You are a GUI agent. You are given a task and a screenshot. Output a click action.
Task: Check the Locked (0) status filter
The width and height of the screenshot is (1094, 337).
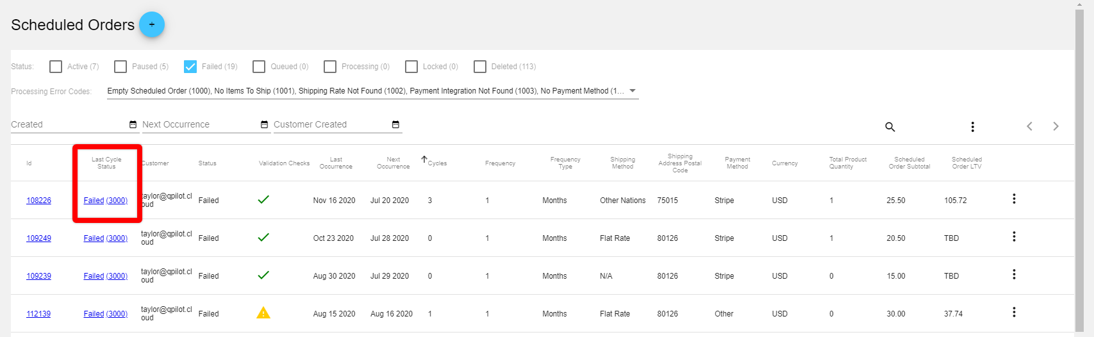411,67
